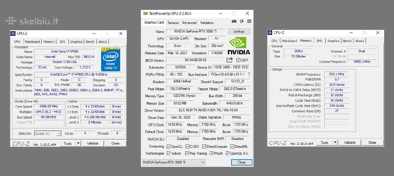Viewport: 394px width, 176px height.
Task: Open Bench tab in CPU-Z window showing CPU info
Action: [90, 42]
